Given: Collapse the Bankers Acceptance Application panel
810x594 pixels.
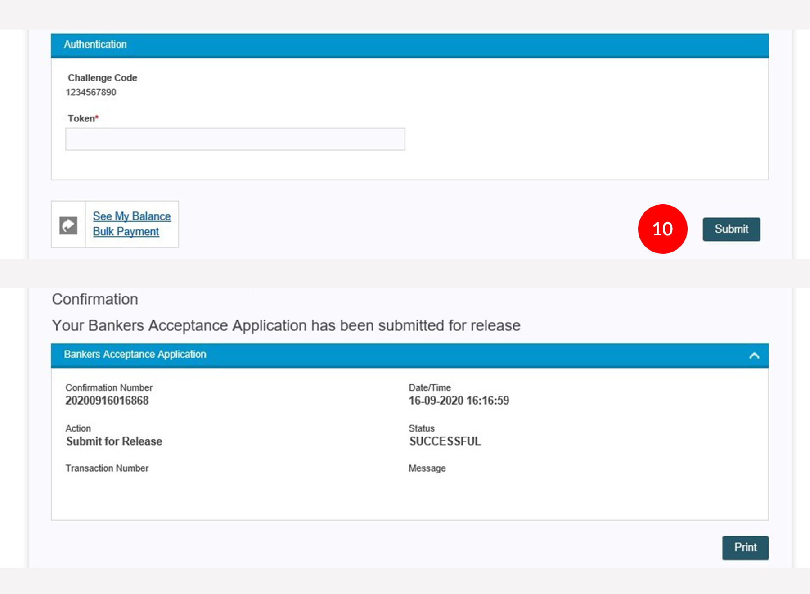Looking at the screenshot, I should pyautogui.click(x=754, y=355).
